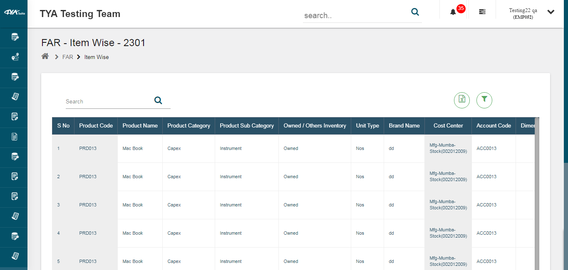
Task: Focus the table Search input
Action: (x=108, y=102)
